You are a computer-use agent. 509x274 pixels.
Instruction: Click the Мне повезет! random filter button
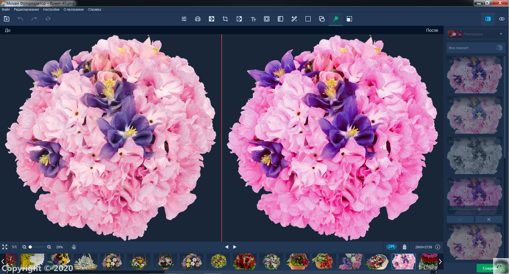[x=476, y=48]
